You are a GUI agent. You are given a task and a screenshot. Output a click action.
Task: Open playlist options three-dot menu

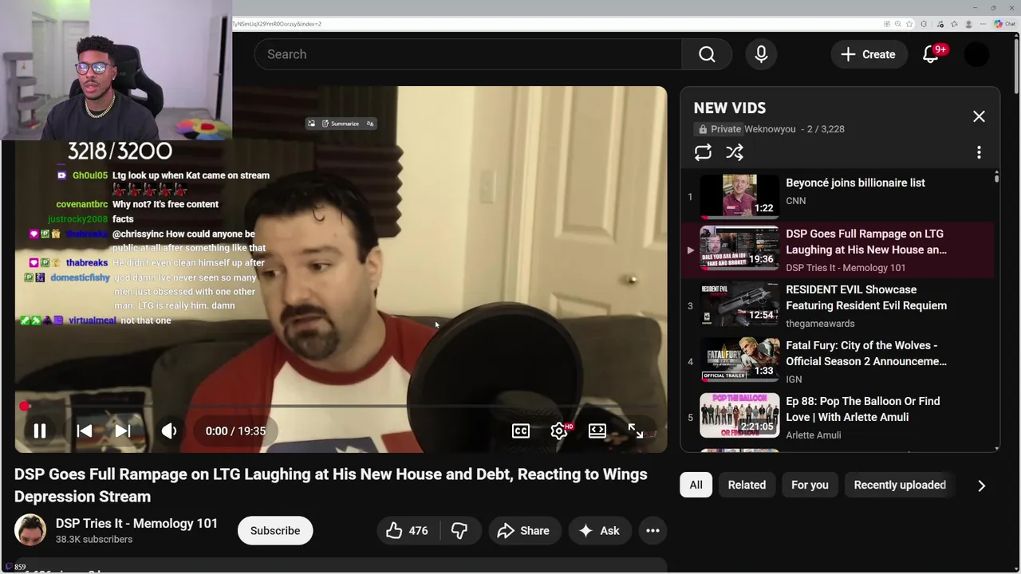point(979,152)
